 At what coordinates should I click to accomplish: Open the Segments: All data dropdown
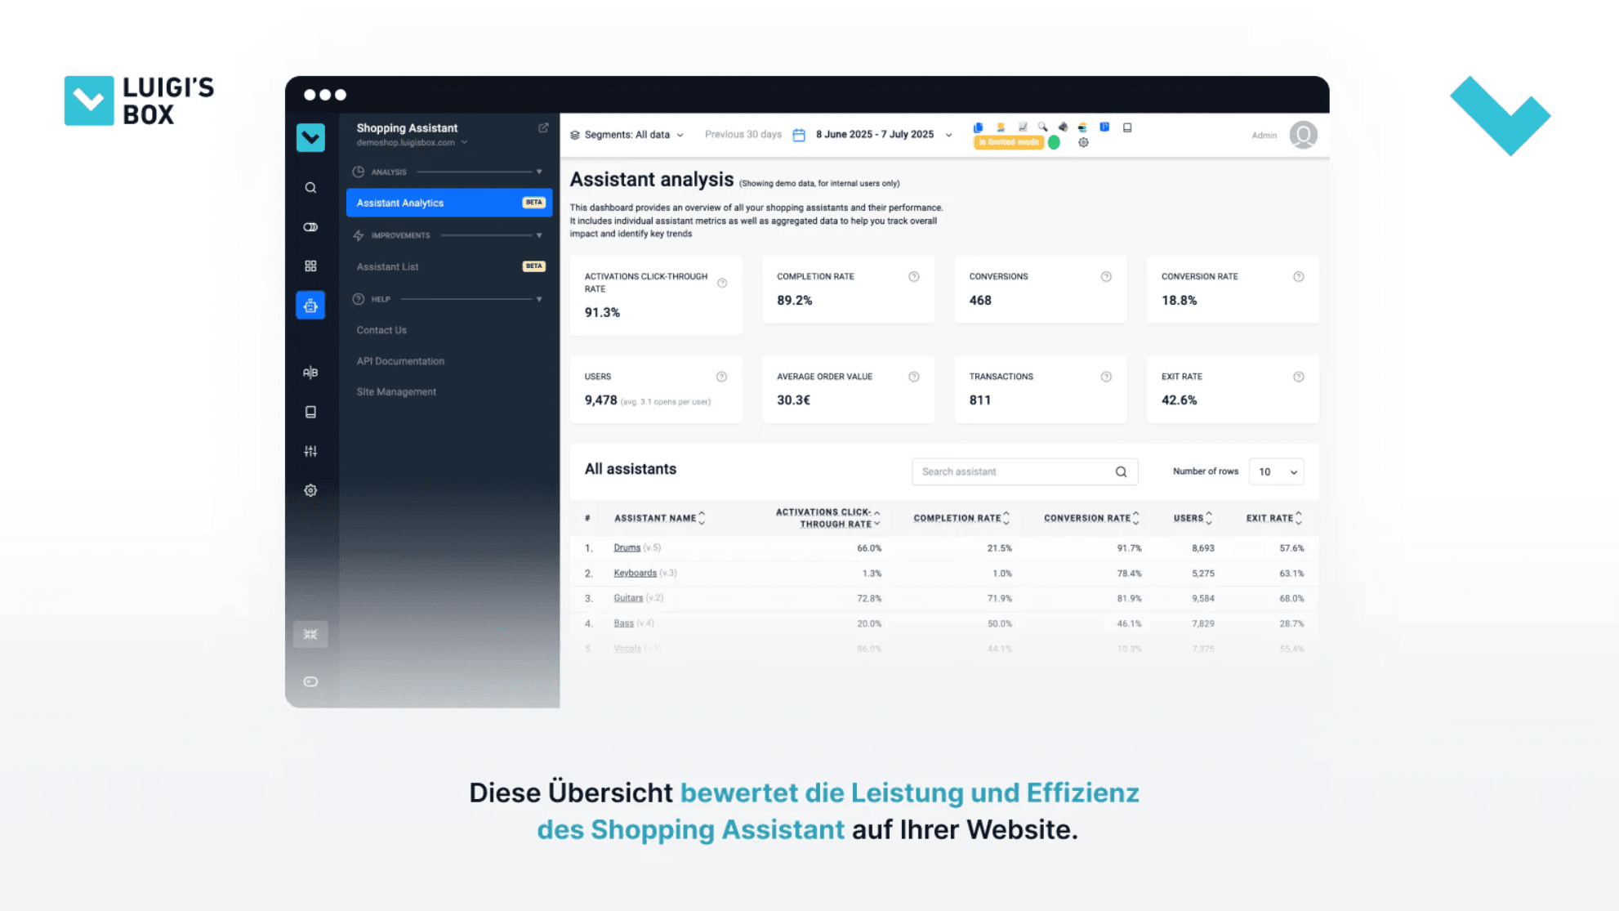click(x=627, y=135)
